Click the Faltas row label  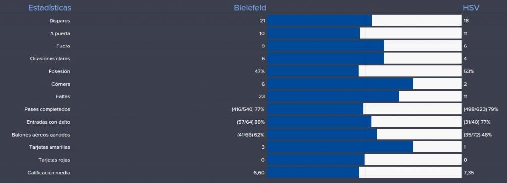tap(63, 96)
